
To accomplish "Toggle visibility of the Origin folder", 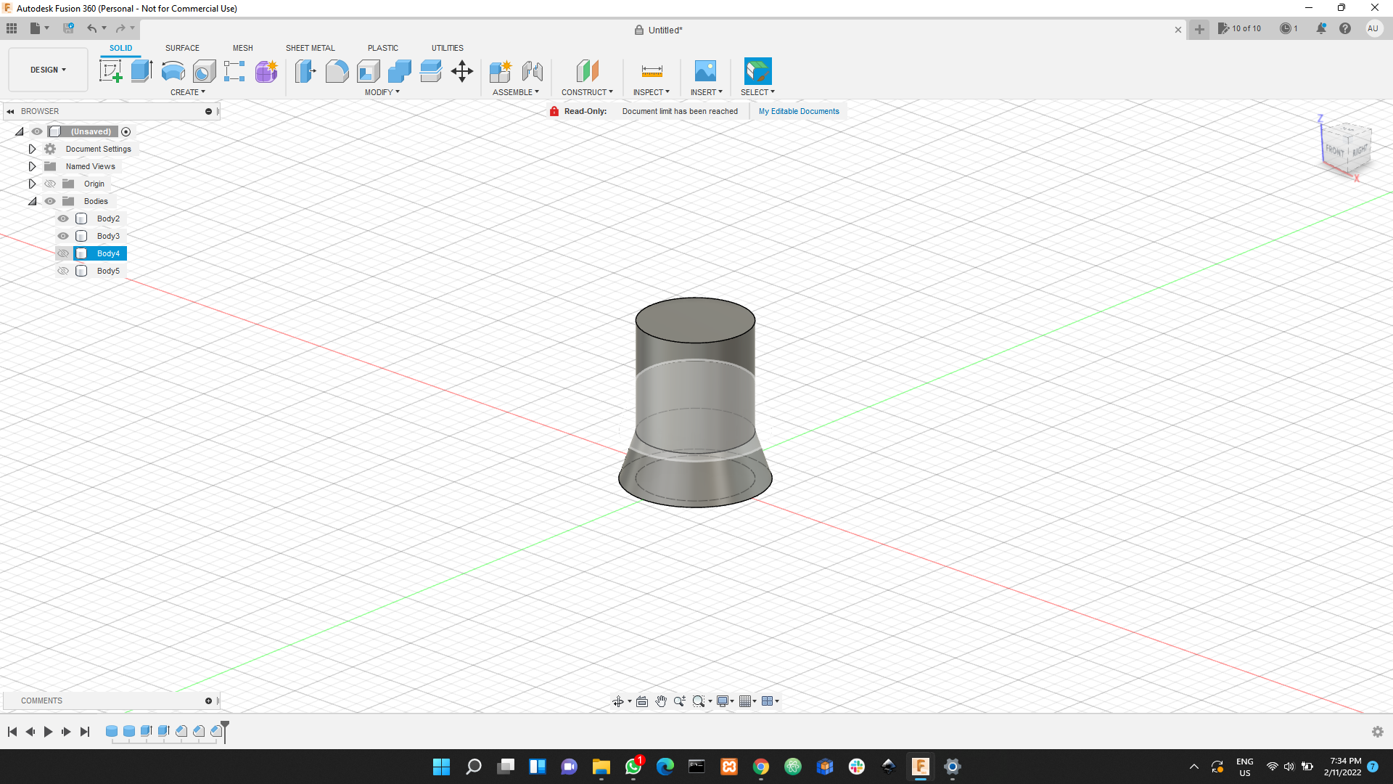I will (x=49, y=184).
